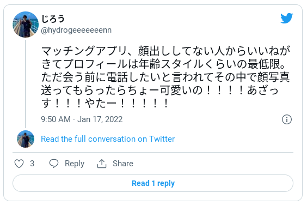
Task: Click the small avatar beside the conversation link
Action: [x=26, y=139]
